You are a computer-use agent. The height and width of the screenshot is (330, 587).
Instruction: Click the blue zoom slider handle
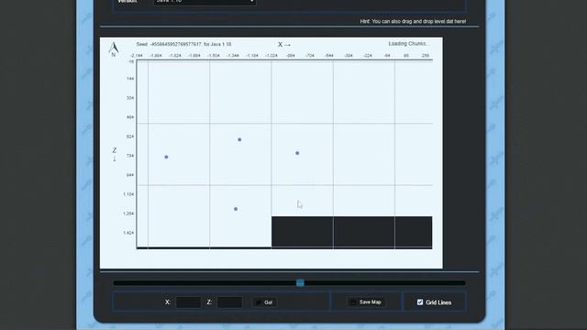[300, 283]
